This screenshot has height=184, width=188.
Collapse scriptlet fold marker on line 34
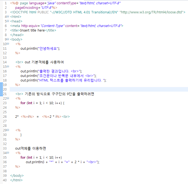tap(8, 152)
